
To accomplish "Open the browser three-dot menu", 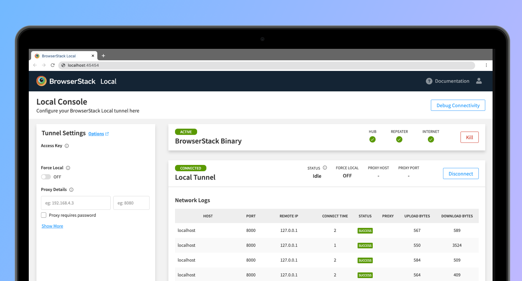I will (x=486, y=65).
